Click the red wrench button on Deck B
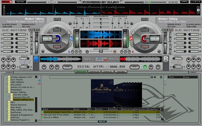The height and width of the screenshot is (126, 202). coord(131,38)
